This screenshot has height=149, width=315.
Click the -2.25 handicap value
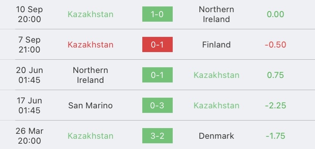(275, 105)
